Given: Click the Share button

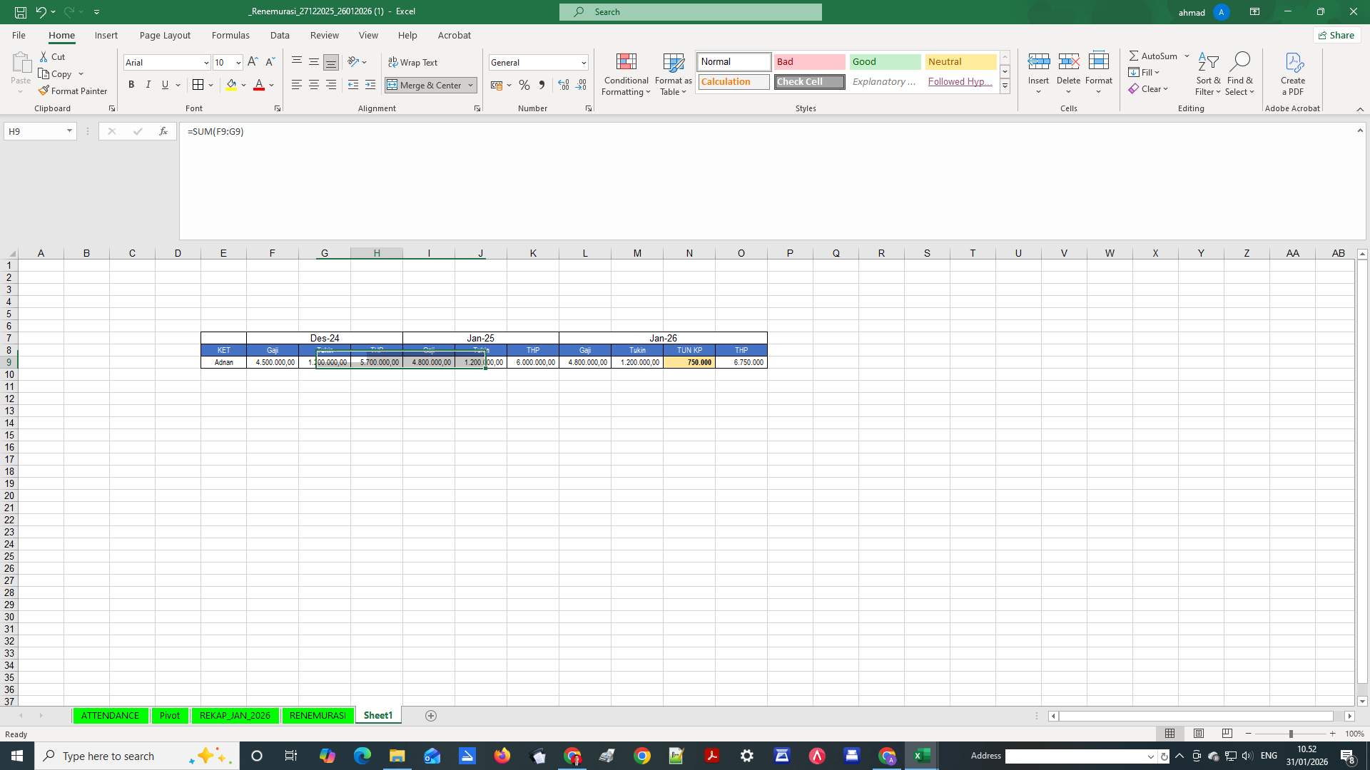Looking at the screenshot, I should click(x=1336, y=34).
